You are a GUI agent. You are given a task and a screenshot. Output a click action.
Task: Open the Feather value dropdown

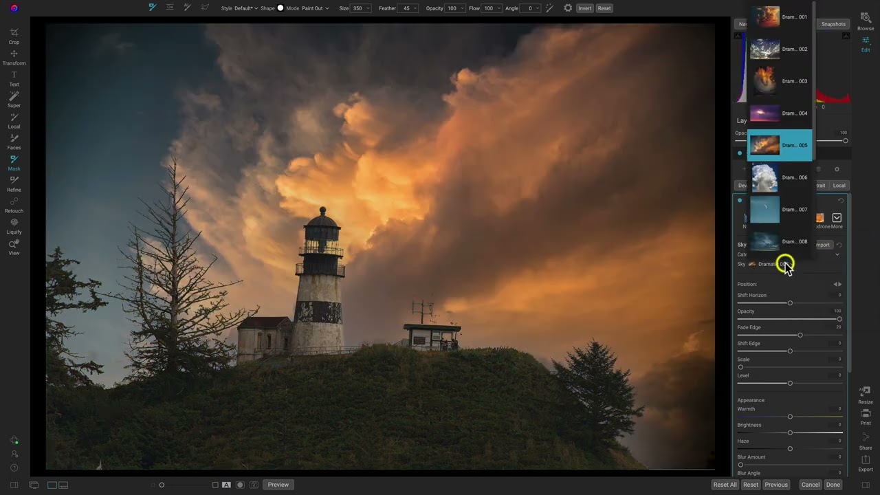point(409,8)
